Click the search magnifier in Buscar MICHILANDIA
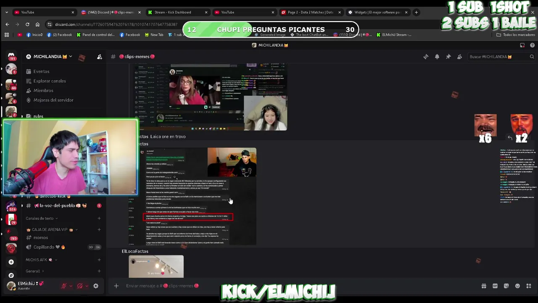 [x=532, y=57]
